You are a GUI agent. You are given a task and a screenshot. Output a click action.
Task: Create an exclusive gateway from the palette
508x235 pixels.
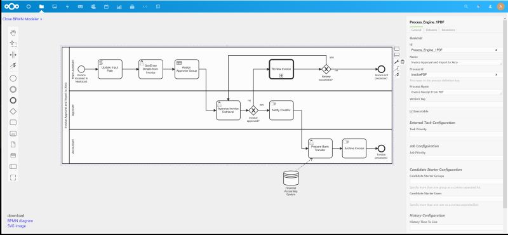coord(13,112)
